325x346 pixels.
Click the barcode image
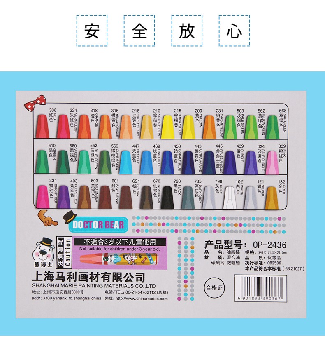[x=260, y=288]
